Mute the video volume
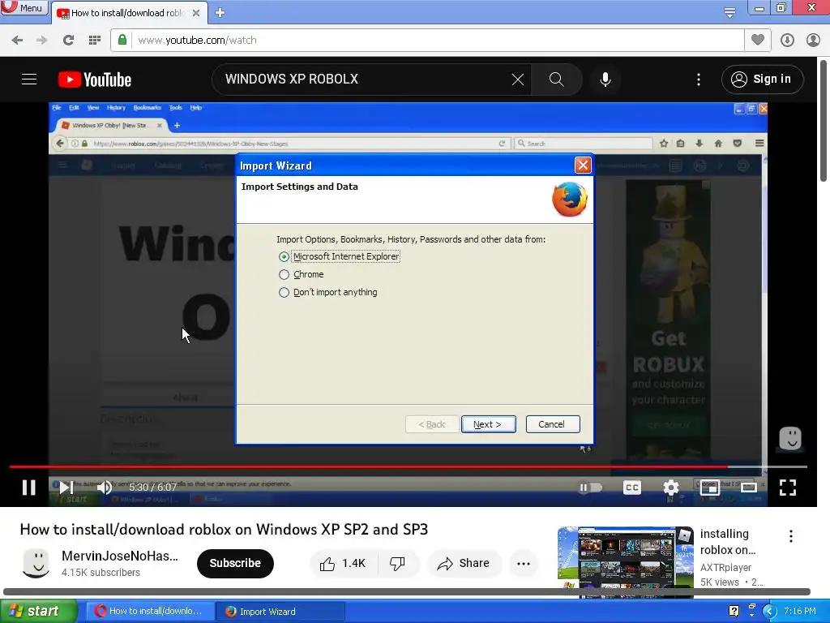This screenshot has height=623, width=830. coord(105,488)
